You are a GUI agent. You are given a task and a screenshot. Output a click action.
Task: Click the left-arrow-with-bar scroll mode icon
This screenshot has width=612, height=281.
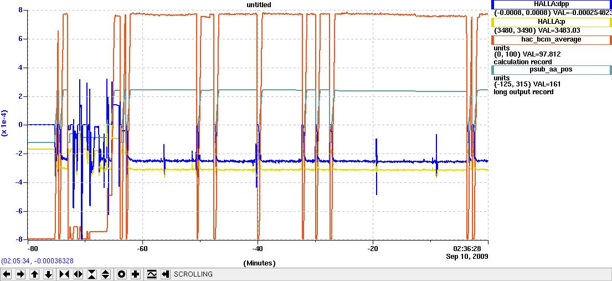click(165, 274)
